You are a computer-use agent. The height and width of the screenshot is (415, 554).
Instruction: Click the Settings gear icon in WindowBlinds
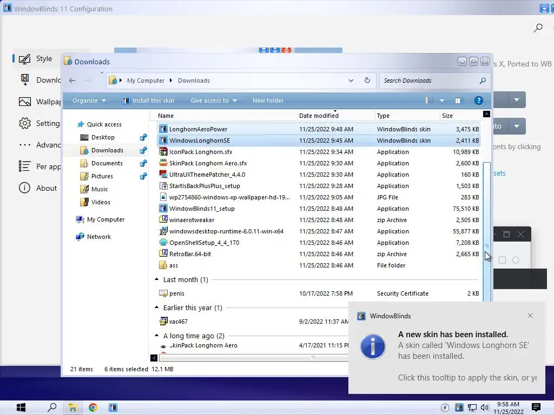coord(25,124)
